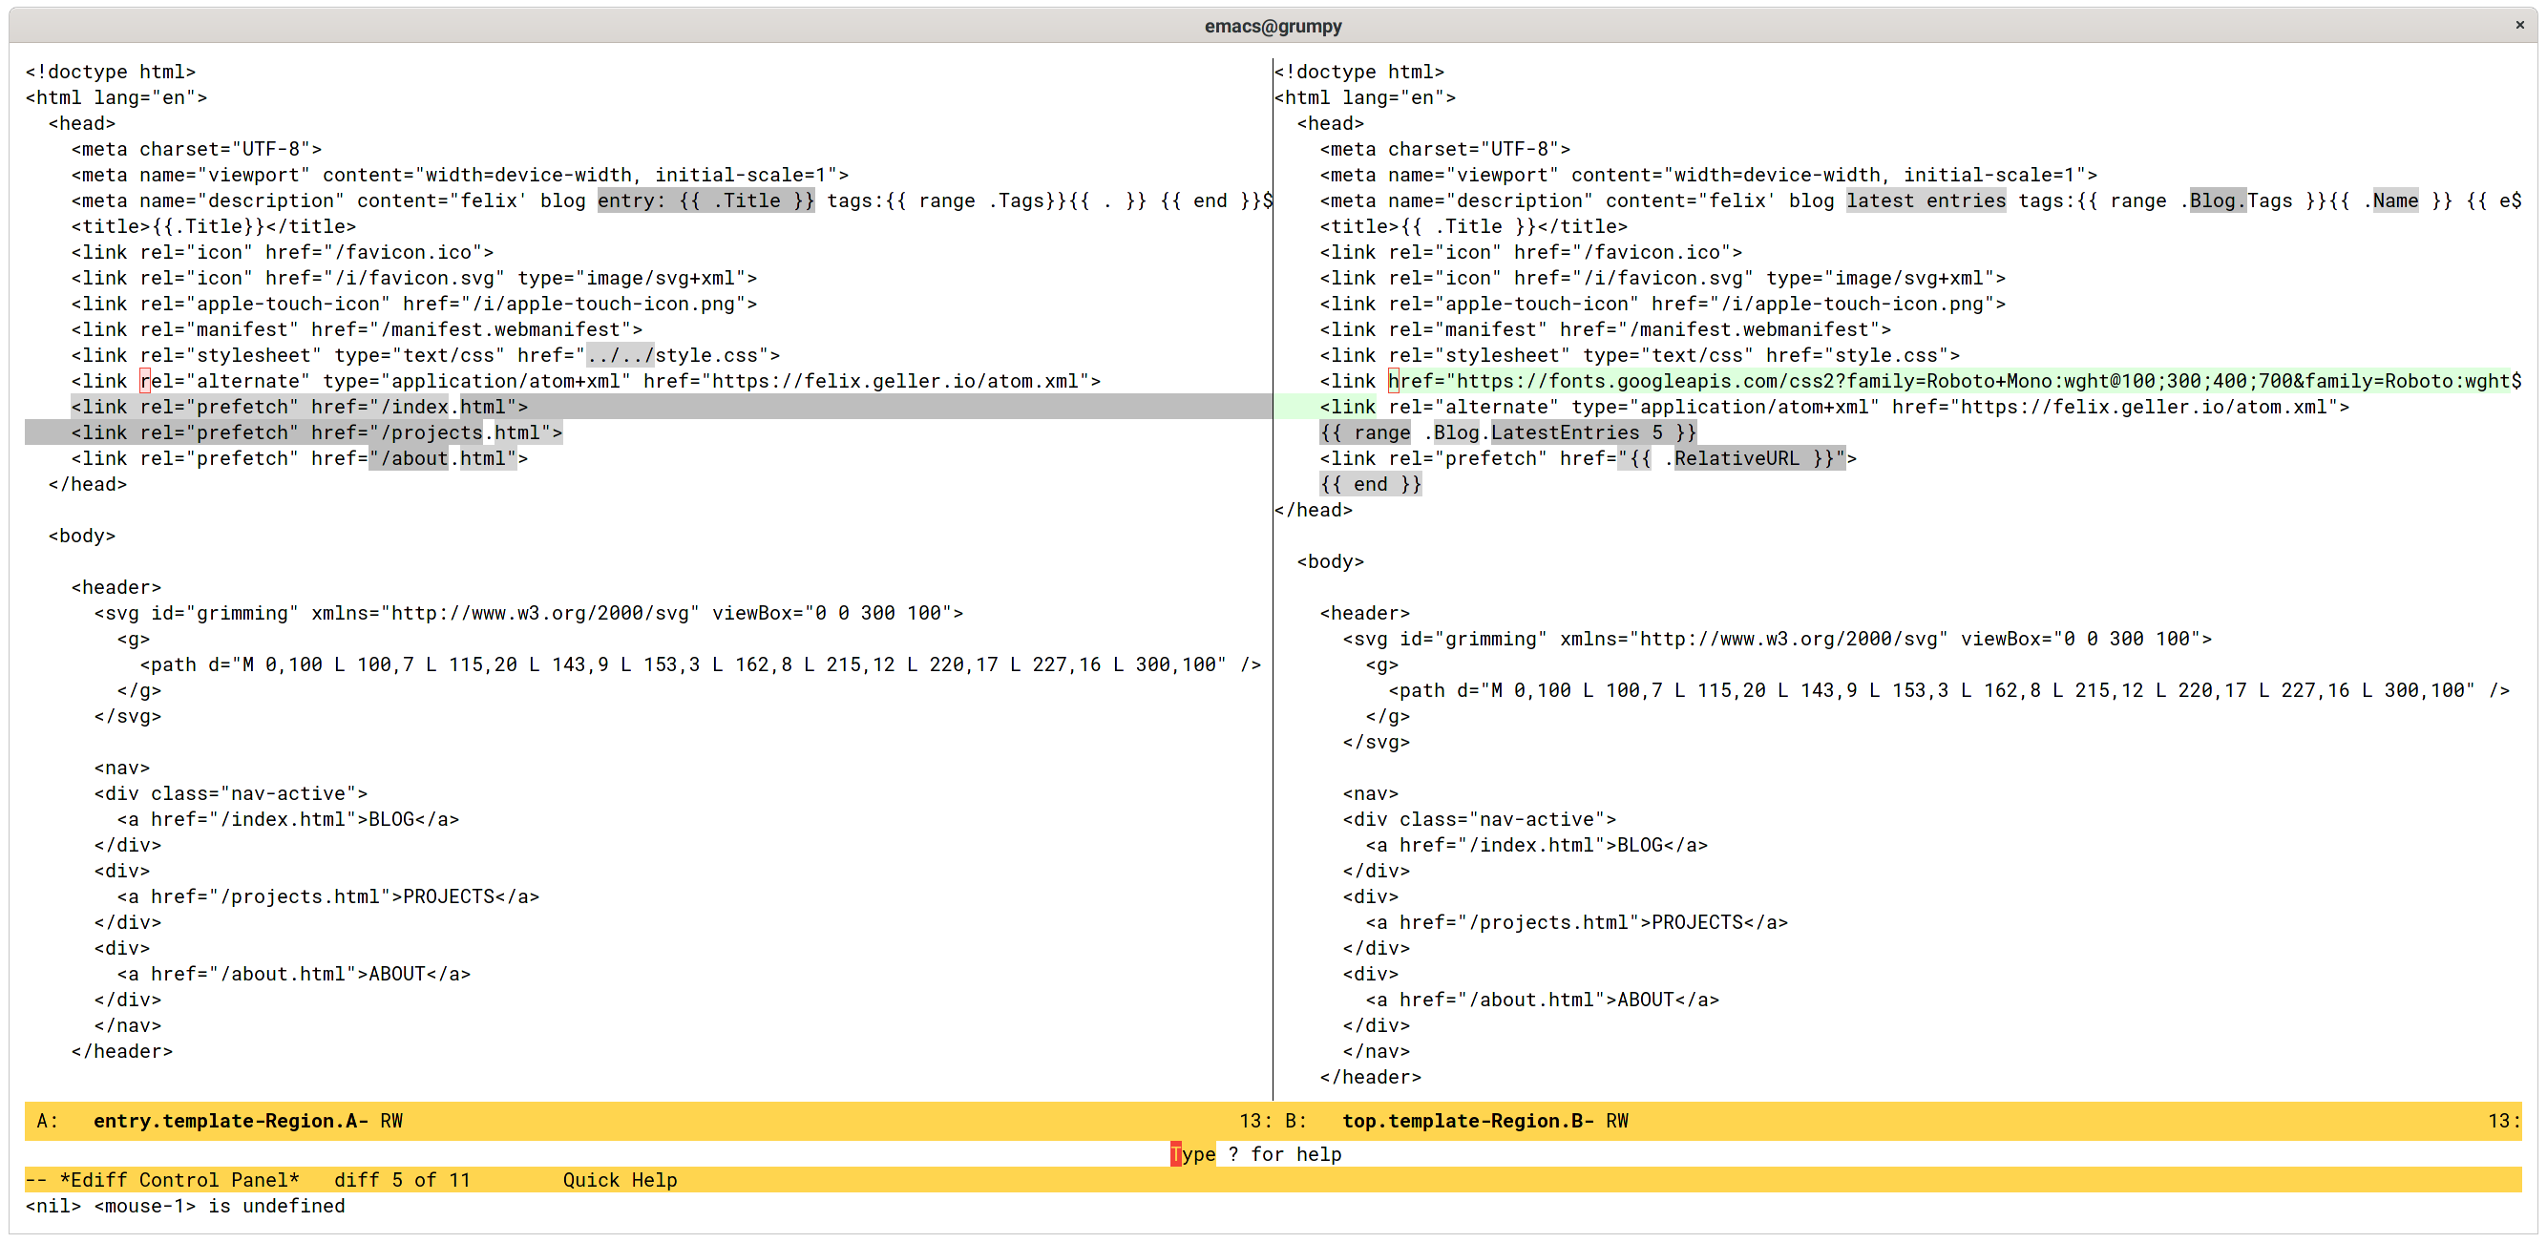Click the highlighted 'latest entries' text
The width and height of the screenshot is (2547, 1243).
click(x=1926, y=200)
